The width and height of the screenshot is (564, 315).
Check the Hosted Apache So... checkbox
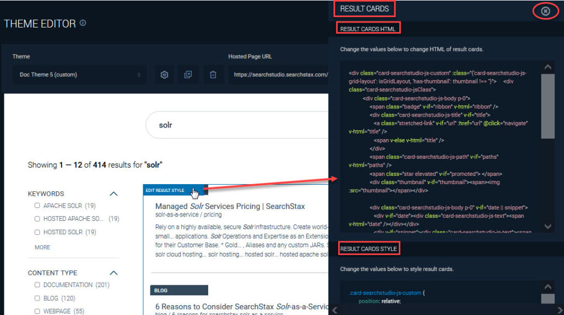click(37, 218)
